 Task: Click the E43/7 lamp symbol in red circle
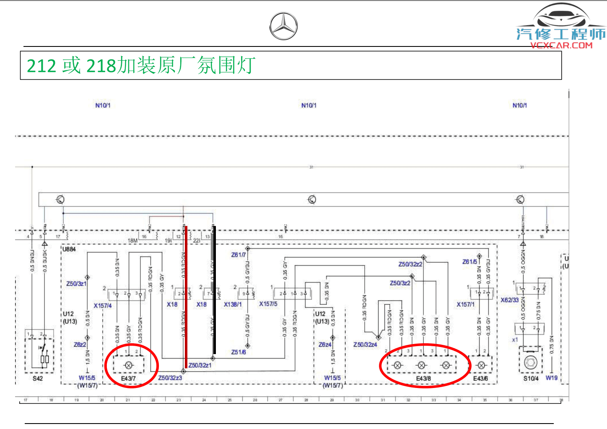[x=129, y=365]
